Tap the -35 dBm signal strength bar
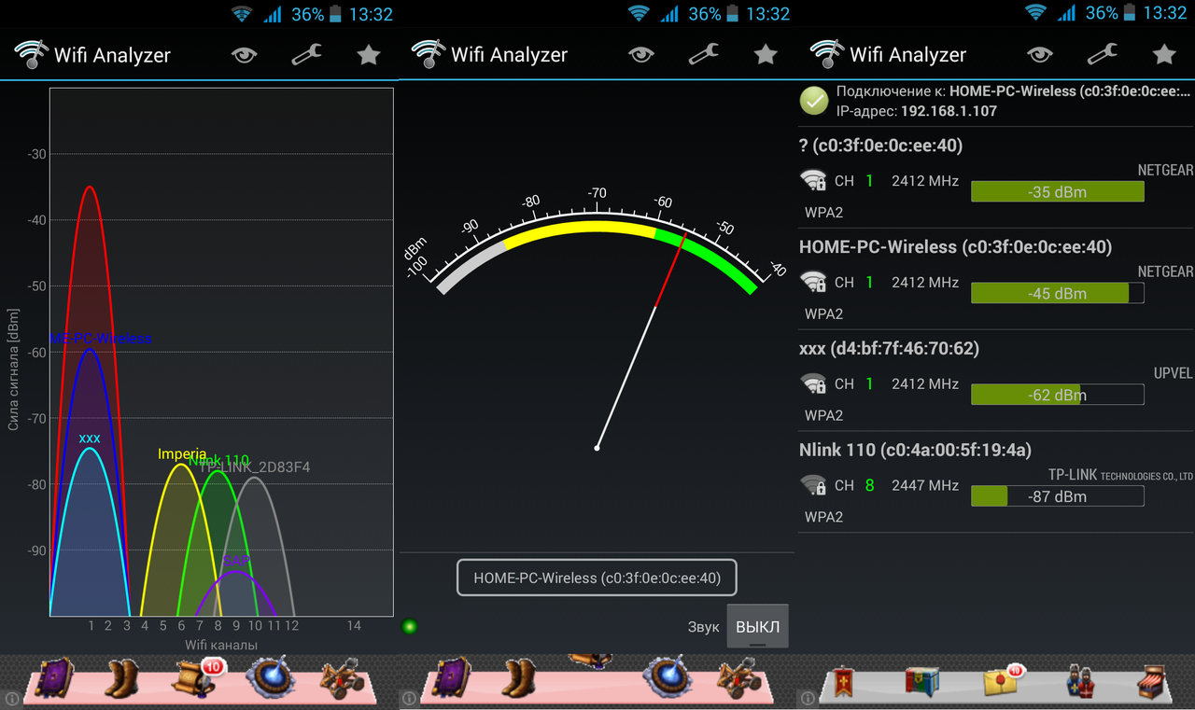1195x710 pixels. 1058,192
